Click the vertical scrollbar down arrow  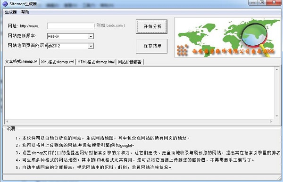[x=277, y=116]
